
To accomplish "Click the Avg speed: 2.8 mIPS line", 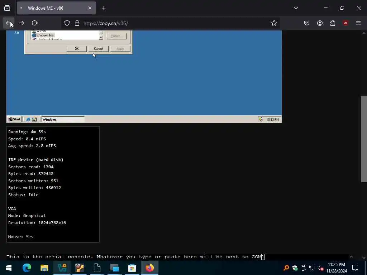I will 32,146.
